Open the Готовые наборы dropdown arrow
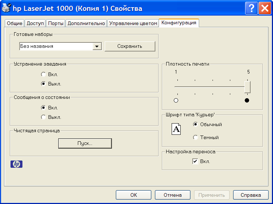 [x=97, y=46]
